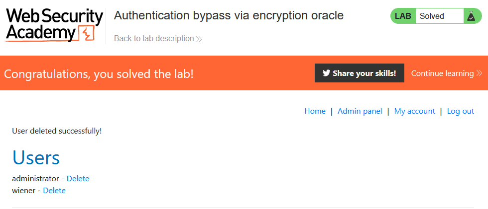Go back to lab description
Image resolution: width=488 pixels, height=209 pixels.
pyautogui.click(x=154, y=38)
